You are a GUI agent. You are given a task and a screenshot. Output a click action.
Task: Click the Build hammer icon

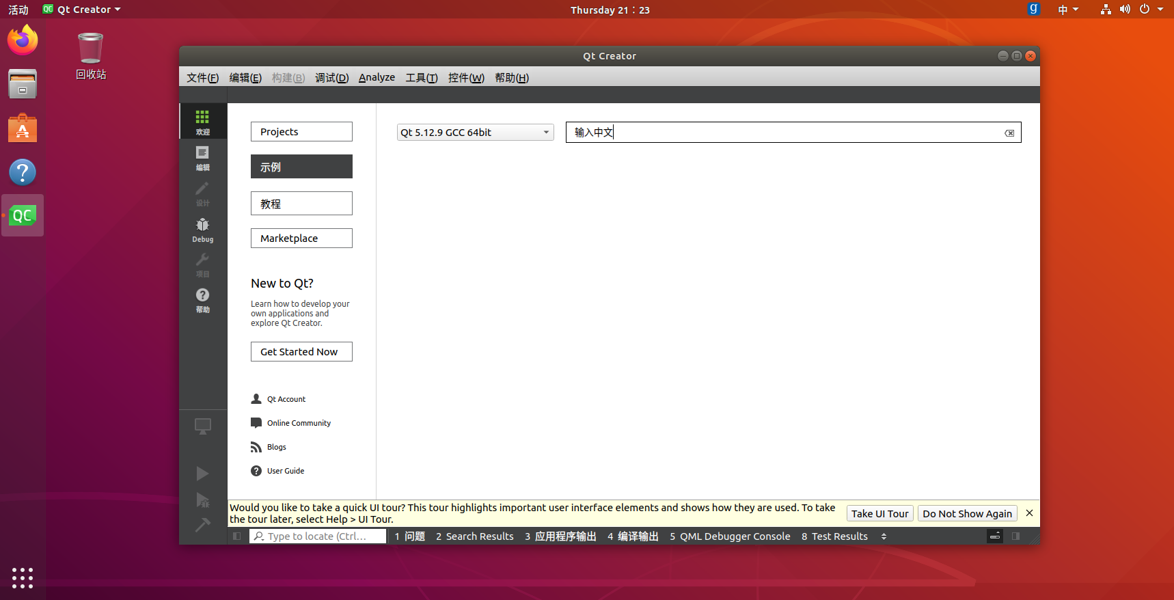202,525
